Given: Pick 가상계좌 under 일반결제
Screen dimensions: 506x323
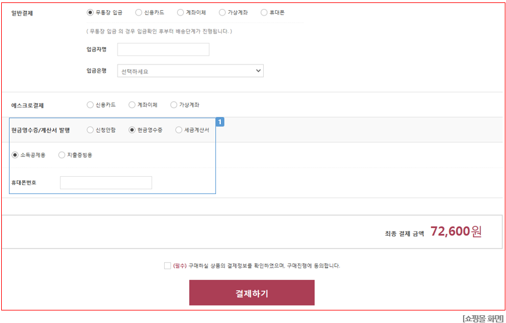Looking at the screenshot, I should (222, 13).
